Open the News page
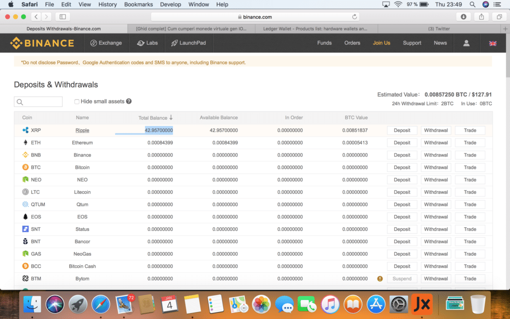This screenshot has height=319, width=510. coord(440,43)
